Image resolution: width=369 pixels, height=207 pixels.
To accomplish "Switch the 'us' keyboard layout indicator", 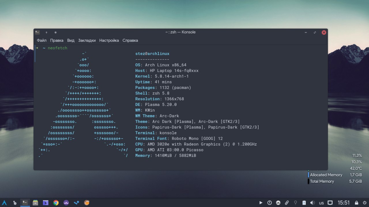I will [321, 203].
